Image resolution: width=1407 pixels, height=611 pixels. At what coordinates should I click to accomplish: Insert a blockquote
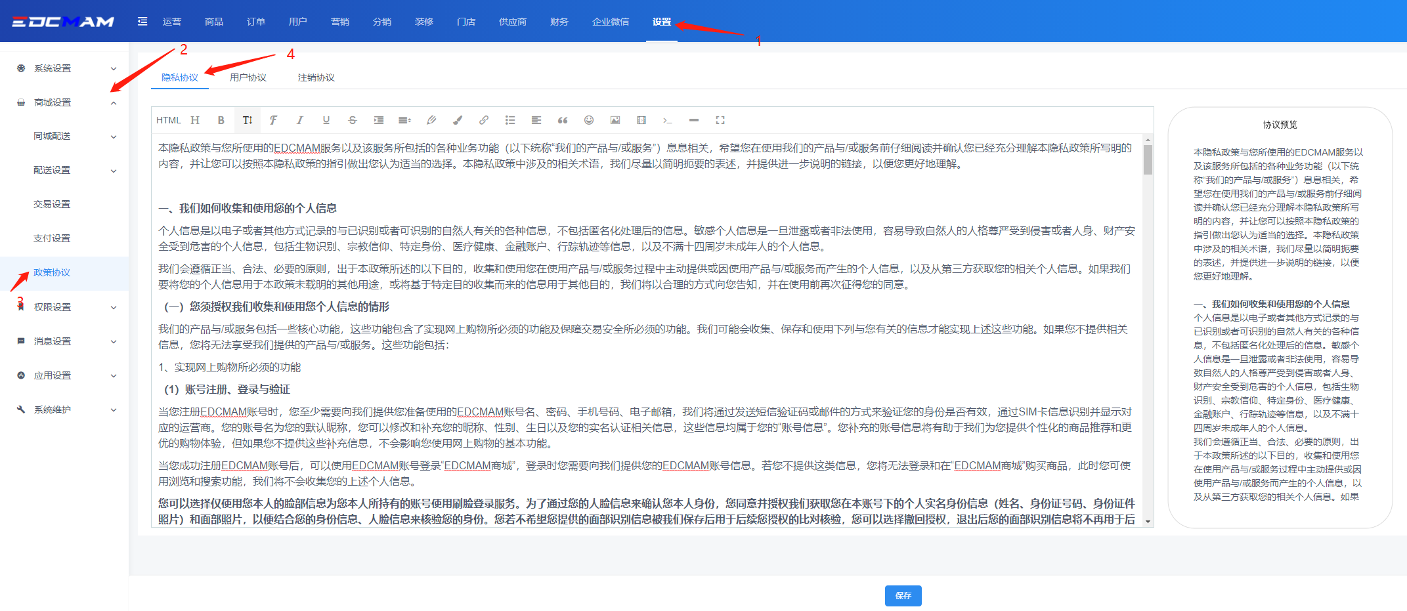click(563, 120)
